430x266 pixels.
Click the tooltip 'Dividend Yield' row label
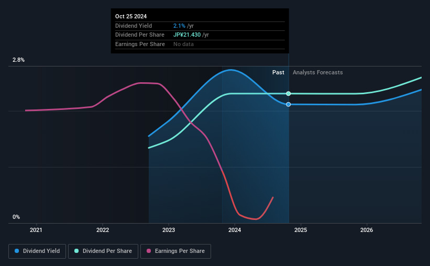pos(134,26)
